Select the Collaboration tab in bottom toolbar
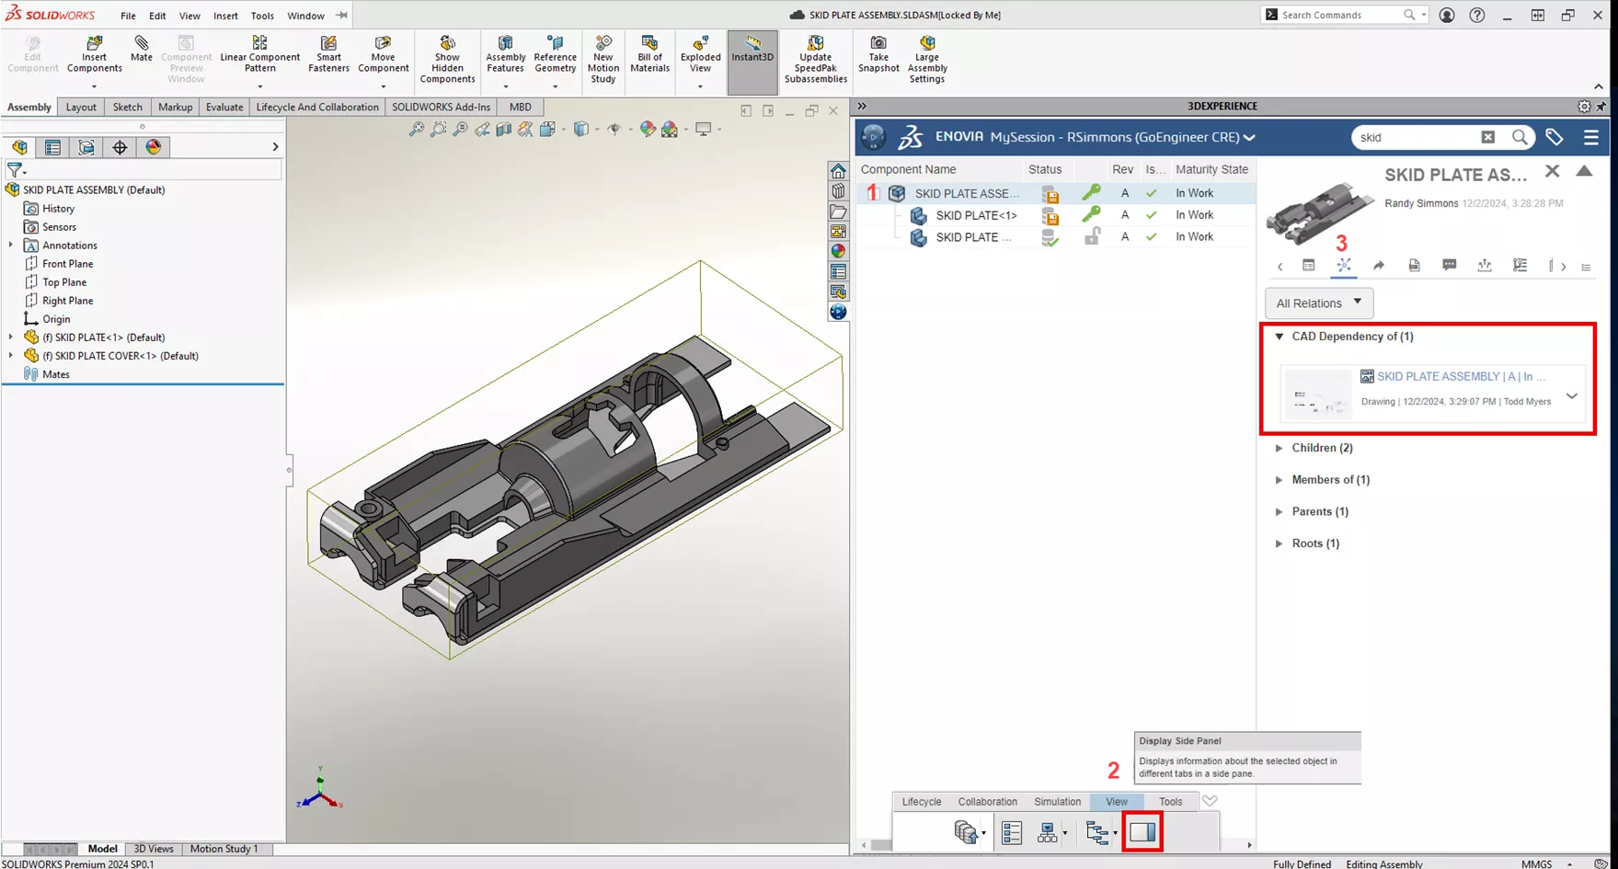This screenshot has height=869, width=1618. pyautogui.click(x=988, y=802)
